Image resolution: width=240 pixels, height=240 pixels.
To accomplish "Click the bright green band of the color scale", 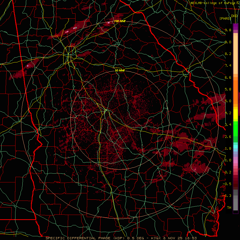I will (235, 129).
